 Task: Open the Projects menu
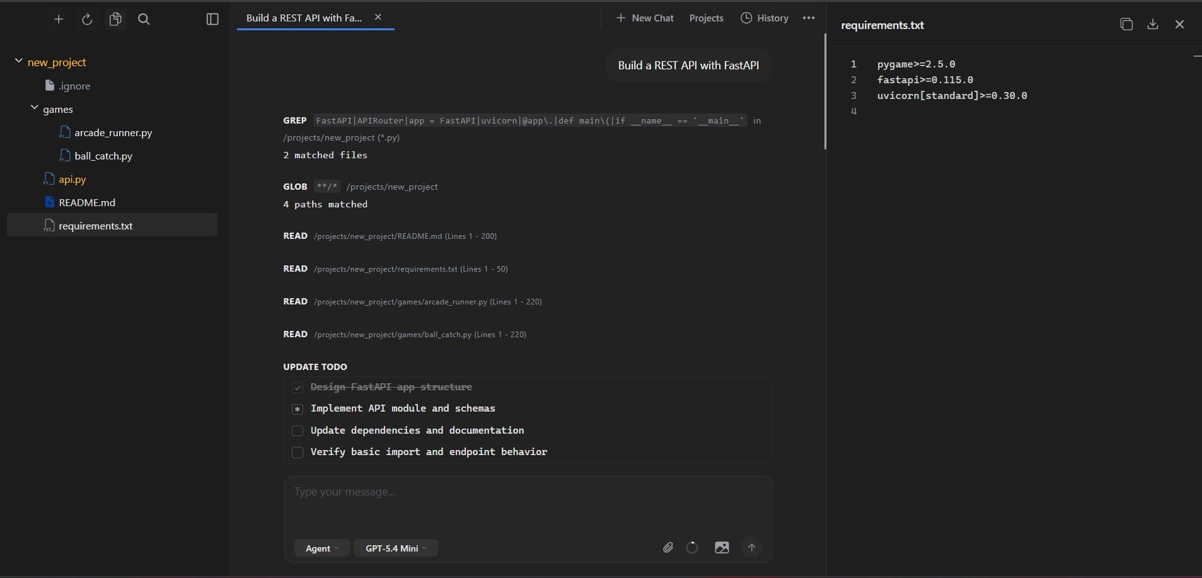[706, 18]
